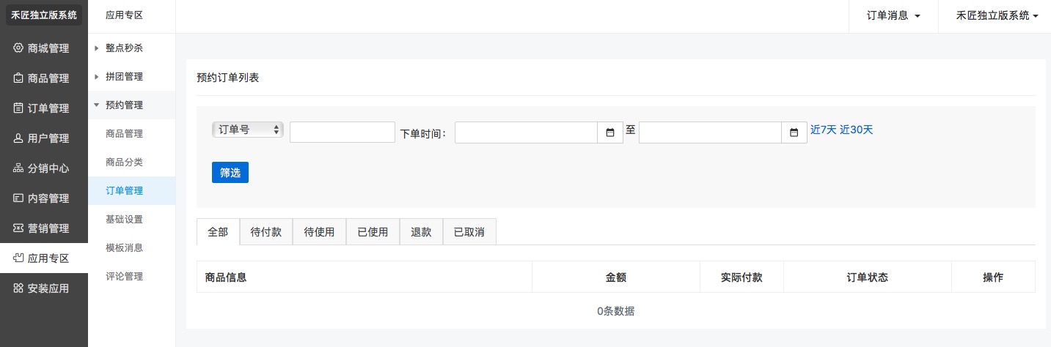Click the 用户管理 person icon

point(19,138)
